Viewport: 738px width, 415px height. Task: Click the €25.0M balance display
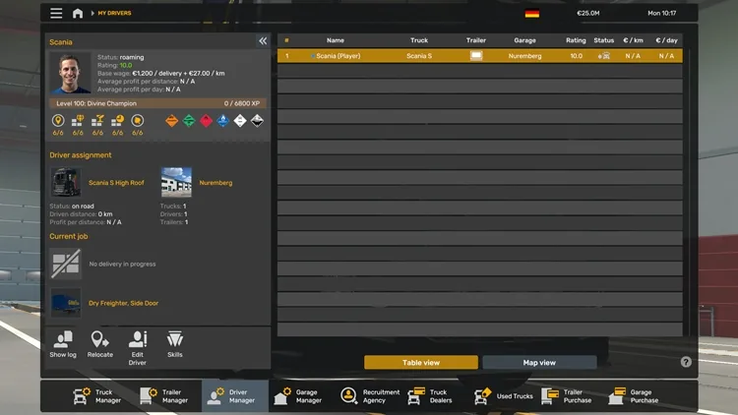click(588, 13)
